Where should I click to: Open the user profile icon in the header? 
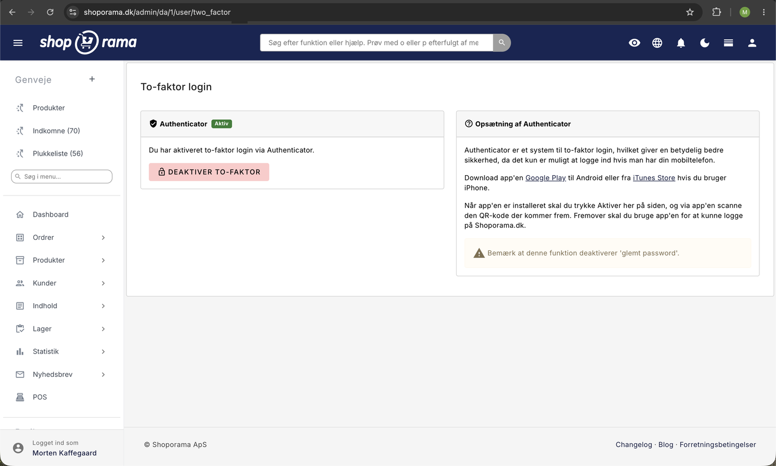tap(752, 43)
